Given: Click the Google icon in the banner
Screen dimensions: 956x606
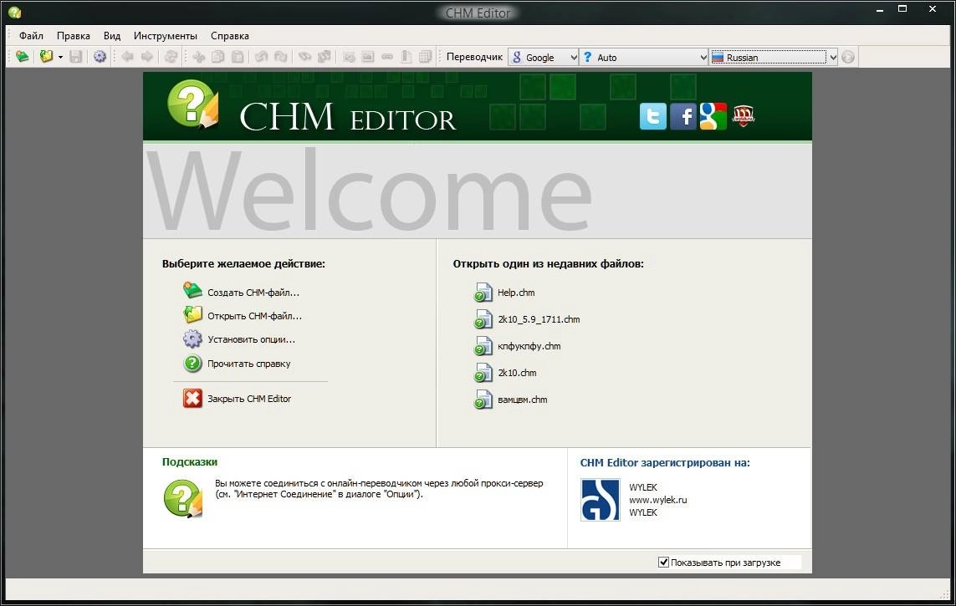Looking at the screenshot, I should (713, 115).
